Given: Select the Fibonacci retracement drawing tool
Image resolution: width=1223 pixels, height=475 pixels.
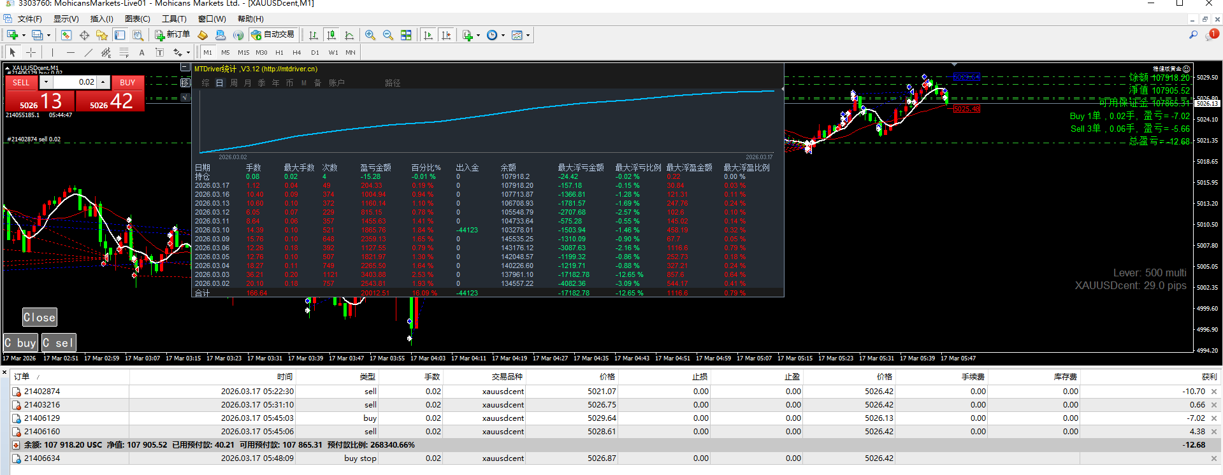Looking at the screenshot, I should (x=124, y=52).
